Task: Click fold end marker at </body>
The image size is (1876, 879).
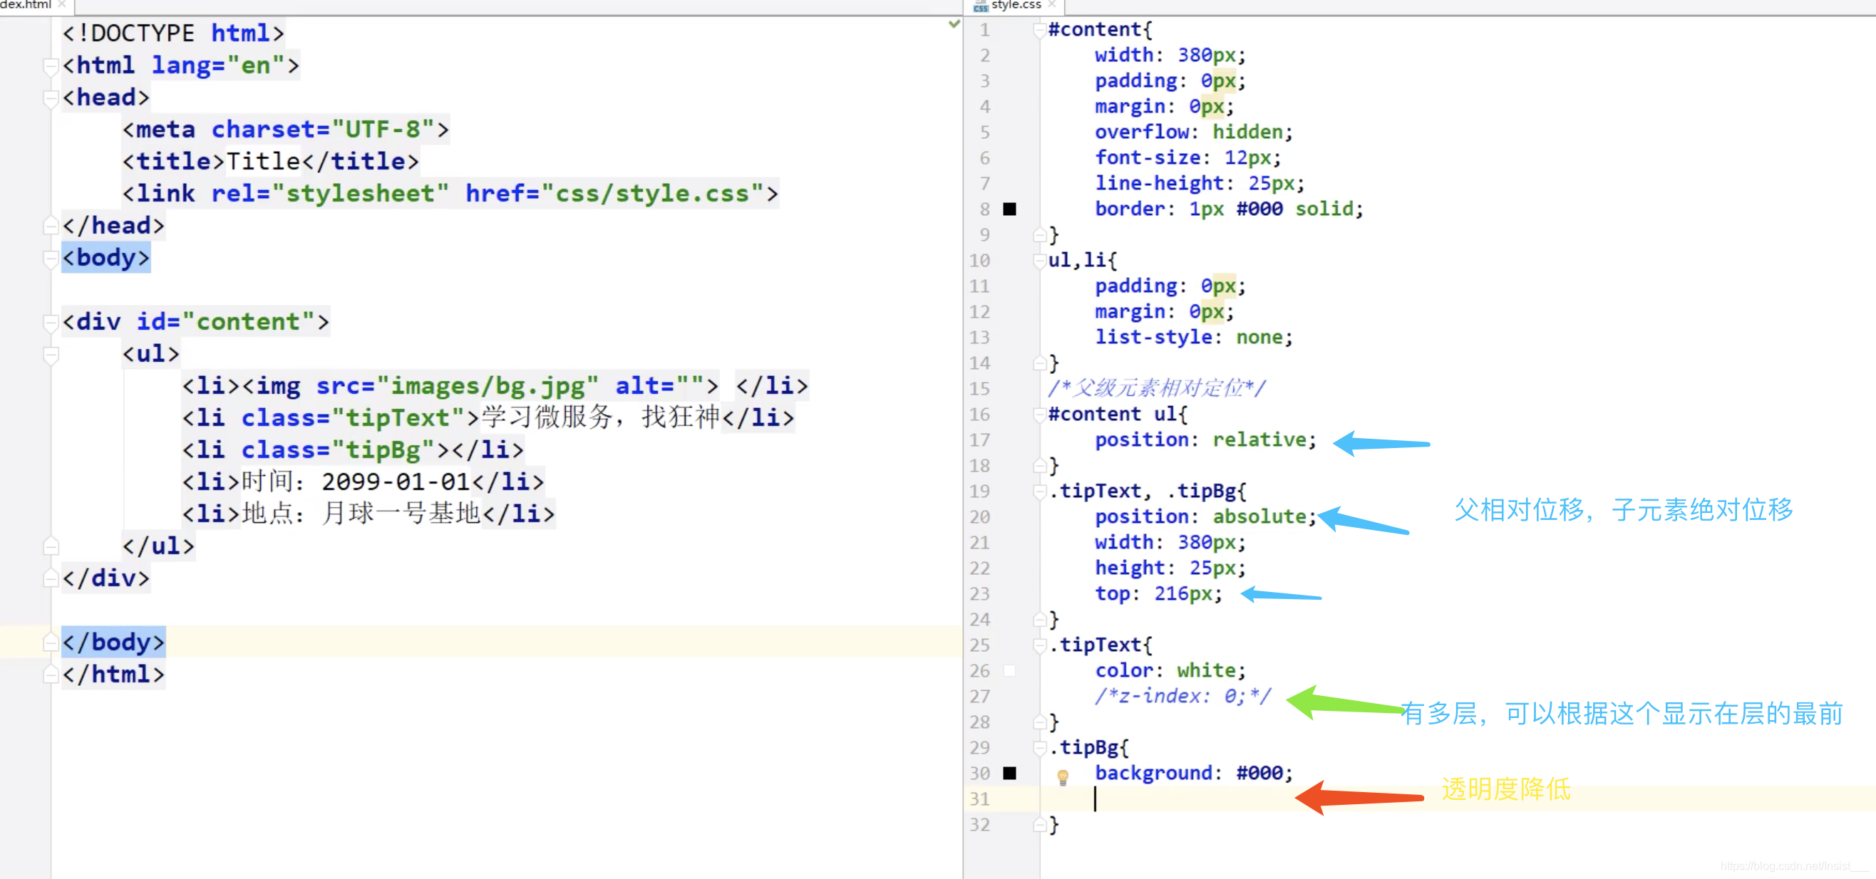Action: coord(51,642)
